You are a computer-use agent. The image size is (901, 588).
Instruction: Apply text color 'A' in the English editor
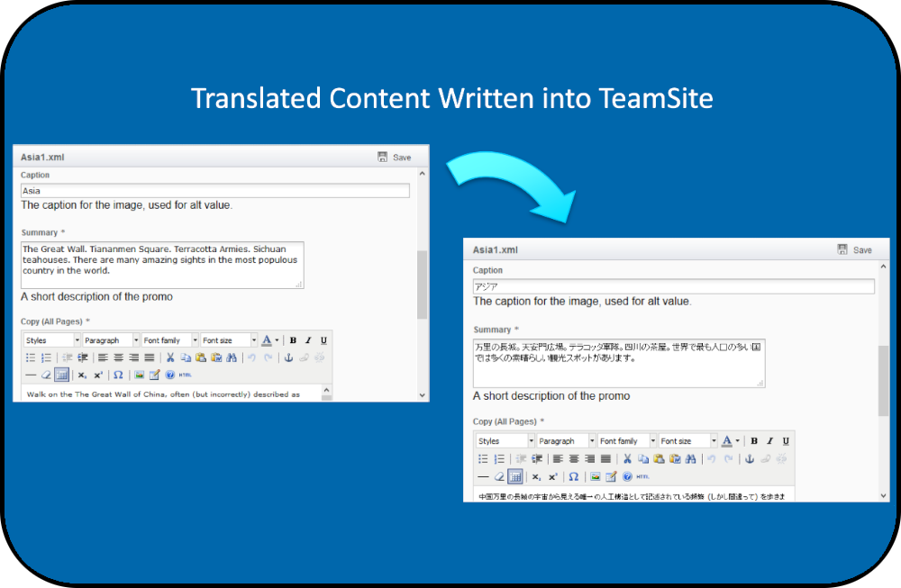(267, 340)
